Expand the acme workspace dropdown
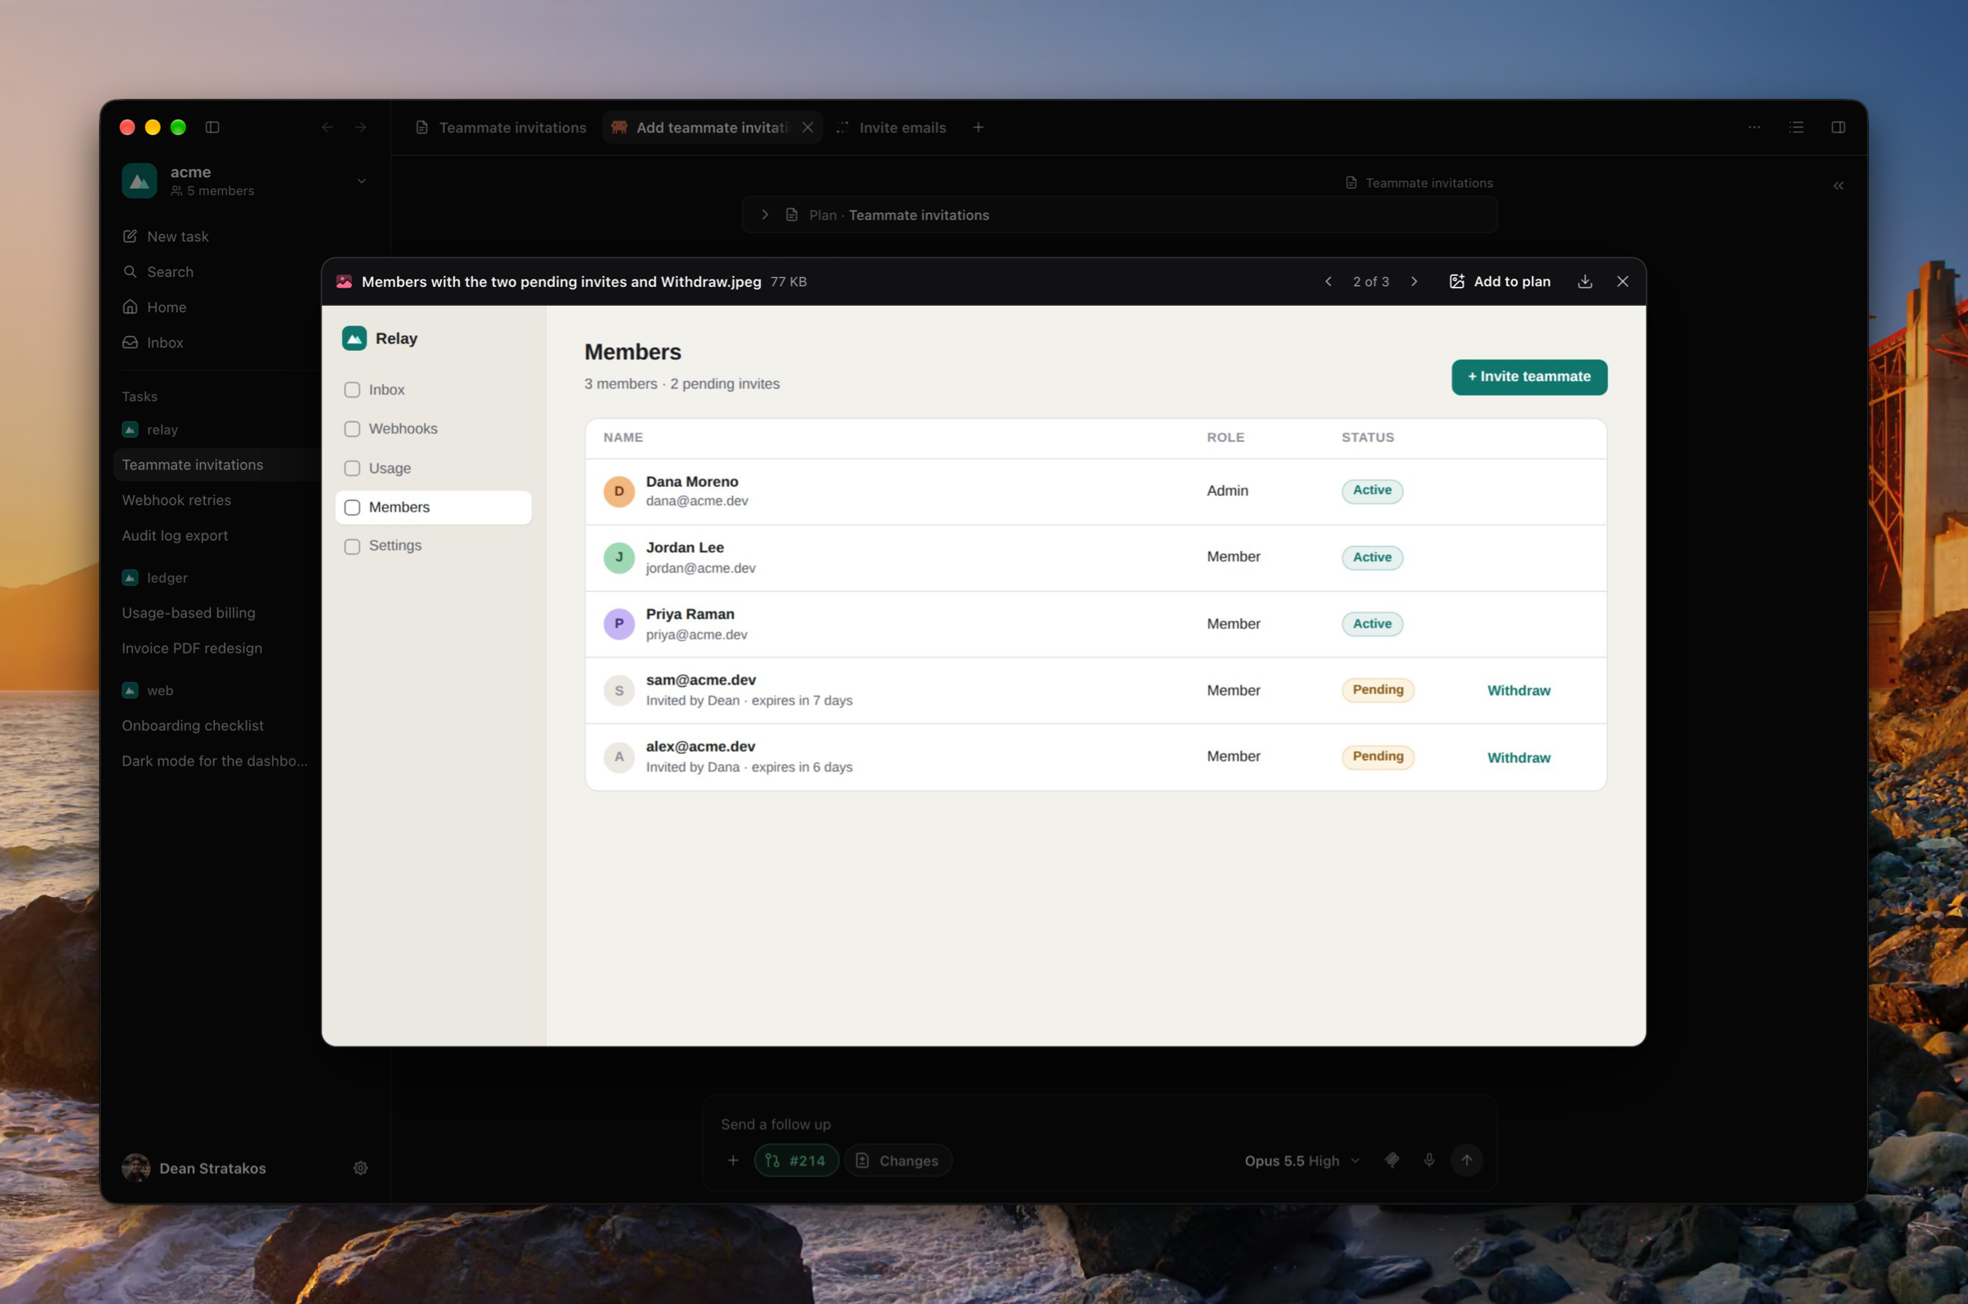 coord(362,180)
